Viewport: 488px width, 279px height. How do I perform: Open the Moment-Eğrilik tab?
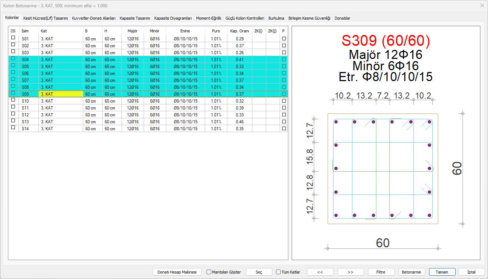pyautogui.click(x=208, y=18)
